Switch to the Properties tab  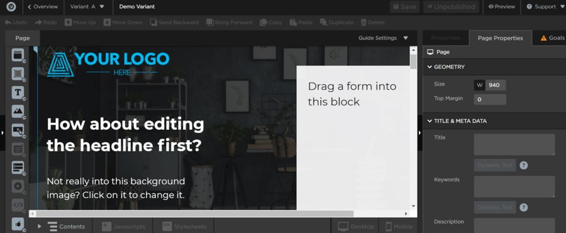point(445,38)
